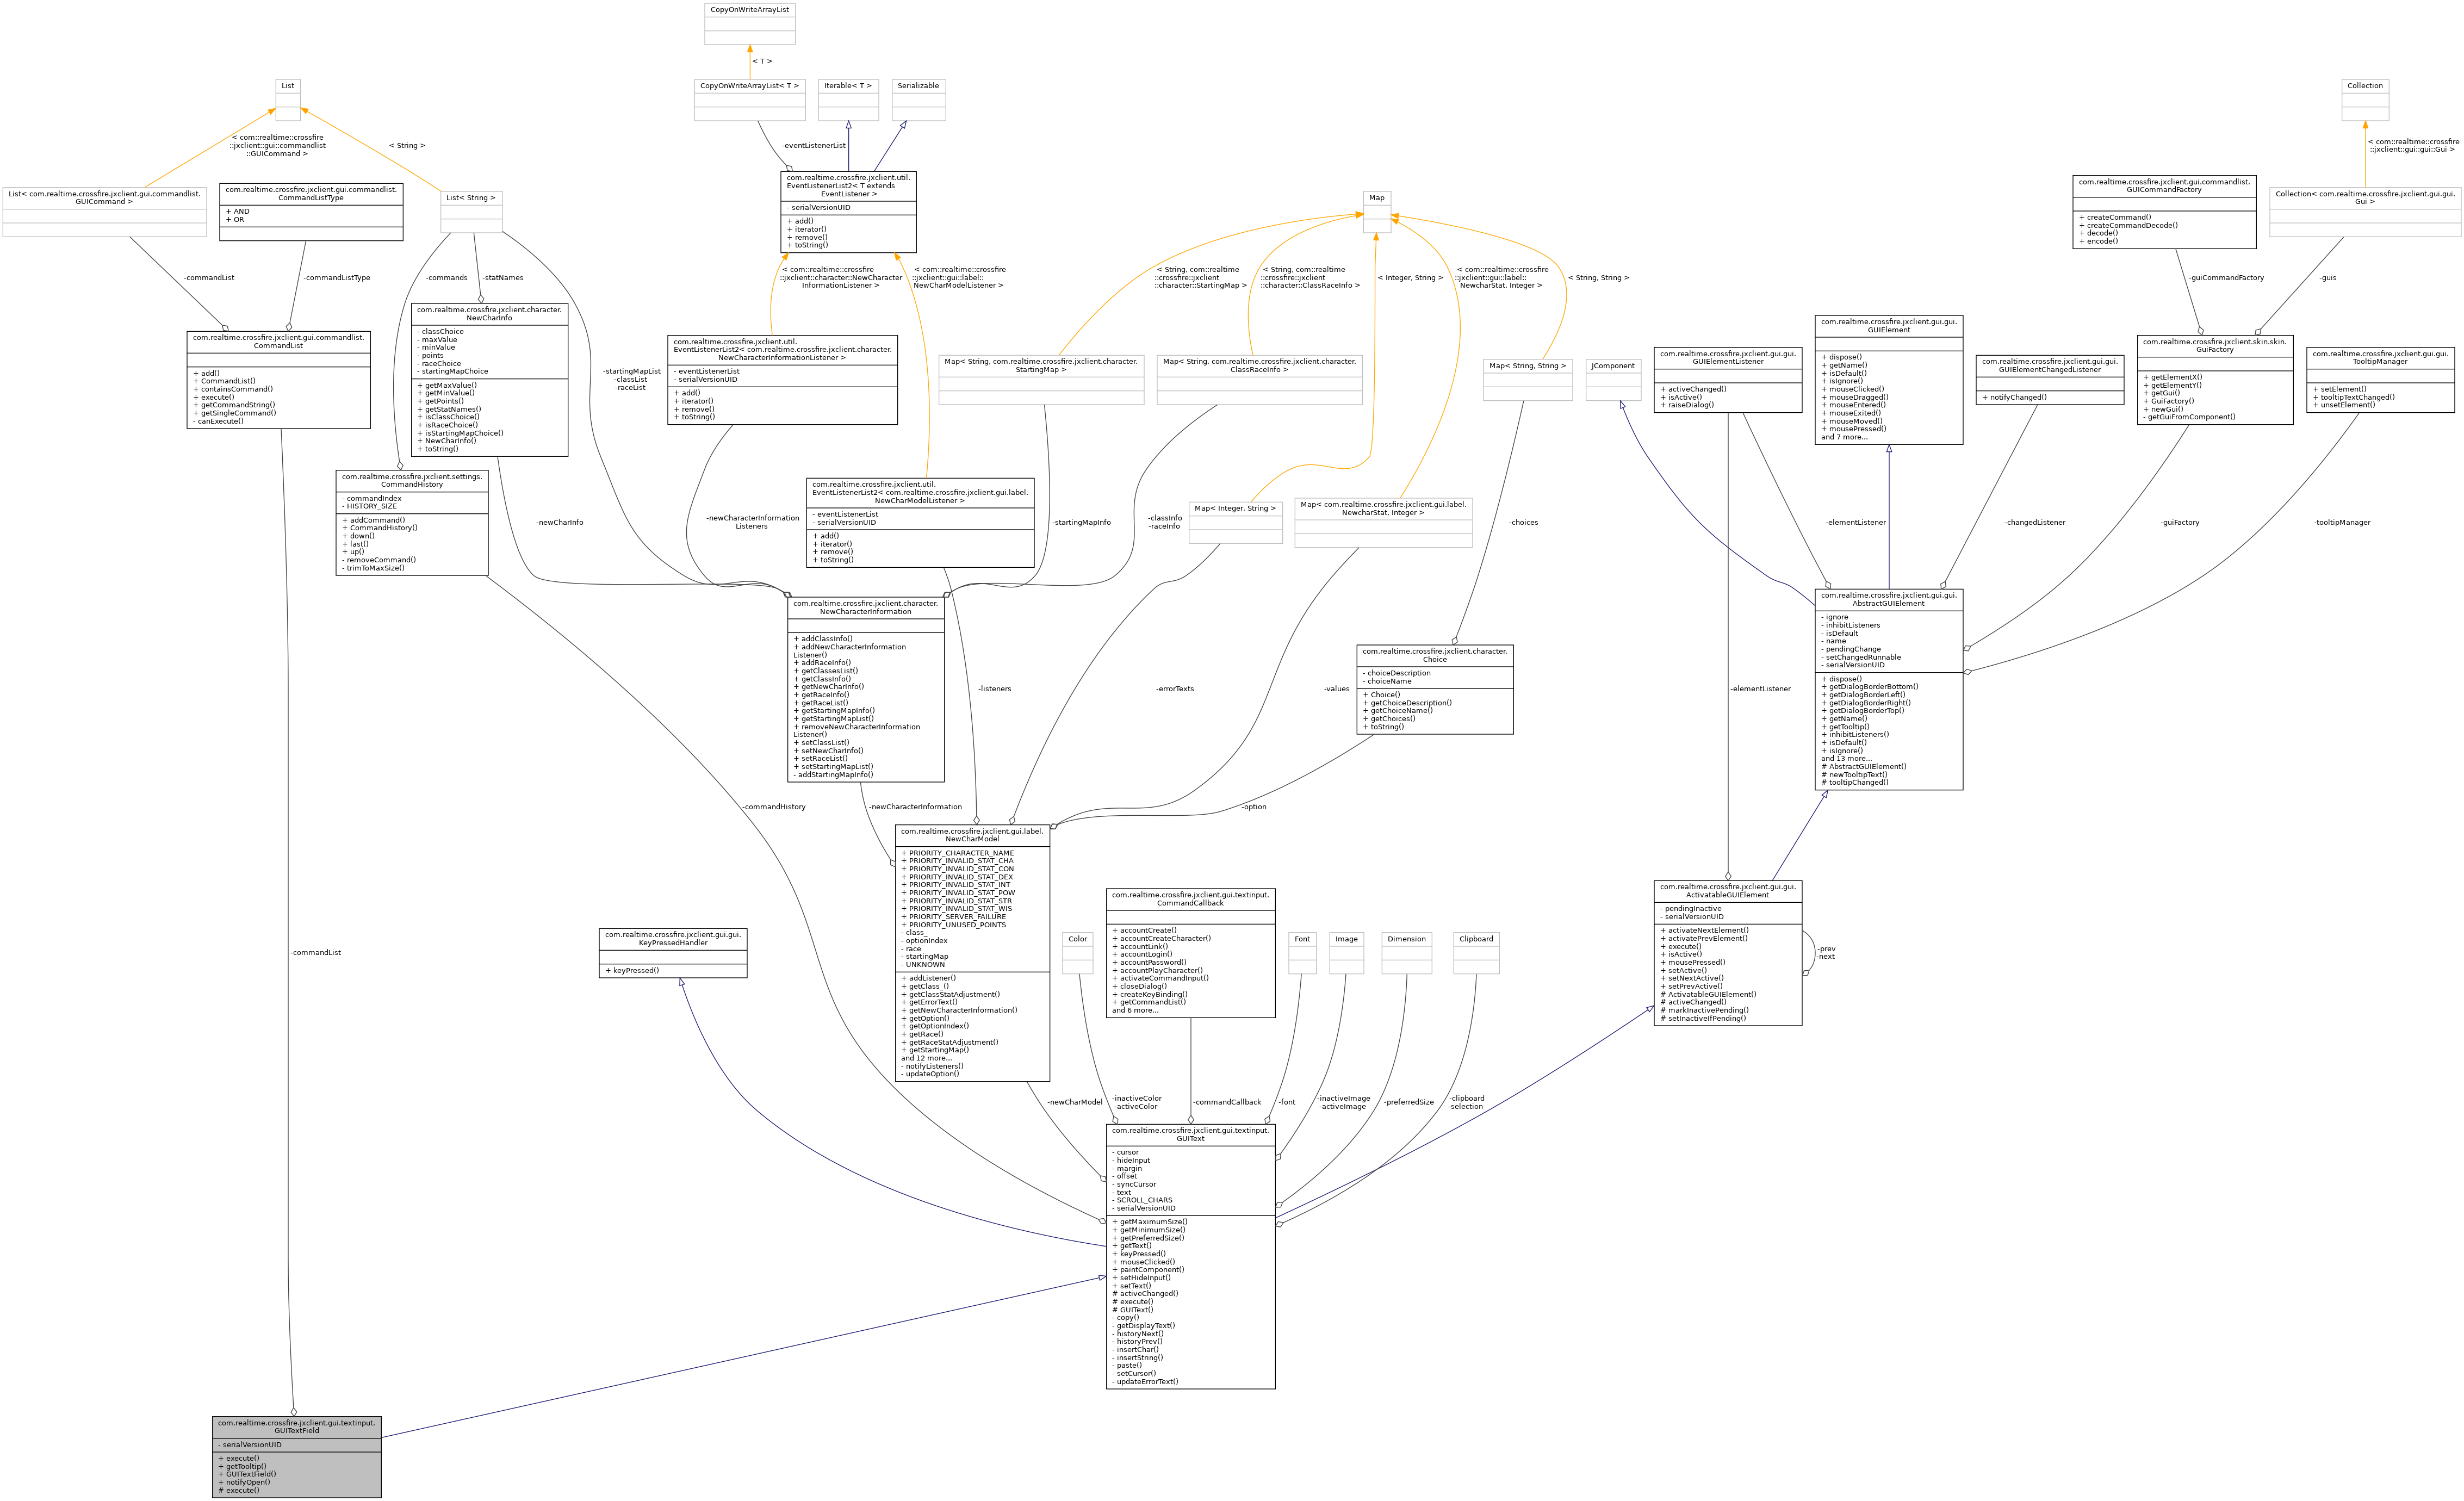This screenshot has height=1501, width=2464.
Task: Select the CopyOnWriteArrayList top node
Action: [x=750, y=24]
